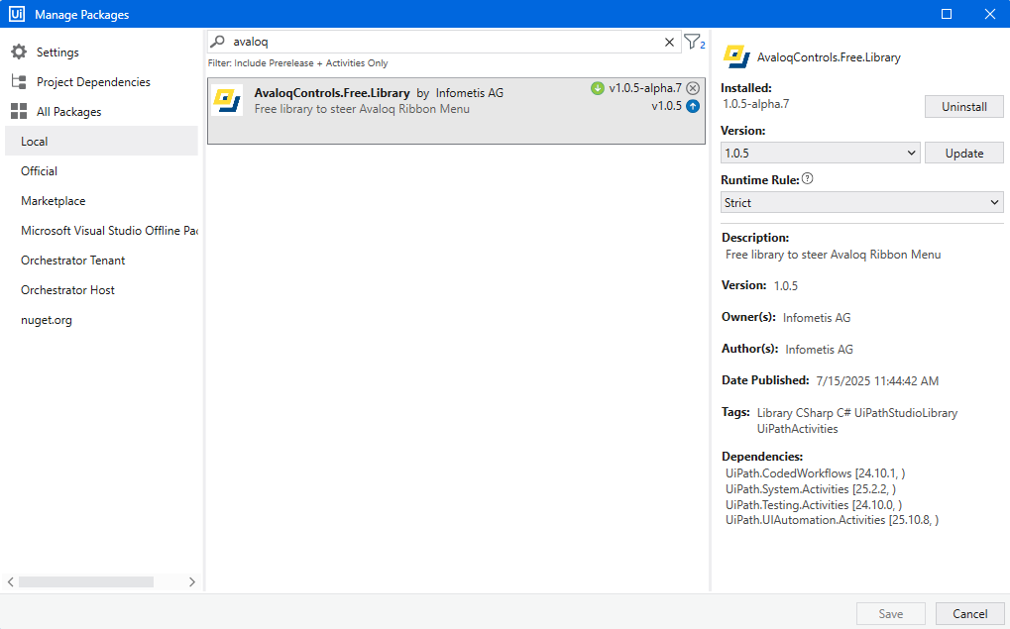Select the Local package source
1010x629 pixels.
[101, 141]
